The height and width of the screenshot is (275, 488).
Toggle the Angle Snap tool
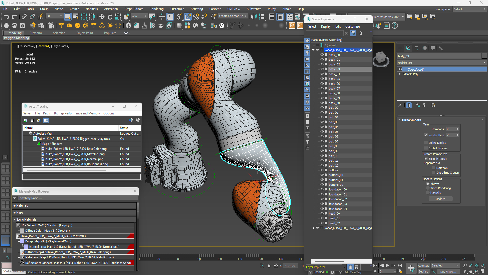point(188,17)
